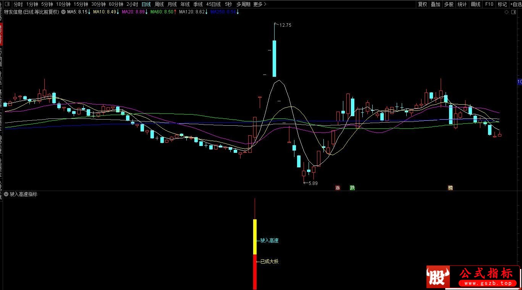The height and width of the screenshot is (290, 522).
Task: Select the 5秒 period tab
Action: [x=228, y=4]
